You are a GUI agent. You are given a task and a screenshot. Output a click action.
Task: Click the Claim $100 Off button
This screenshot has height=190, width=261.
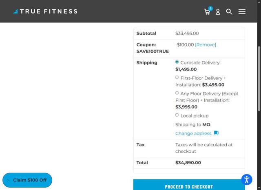click(x=30, y=180)
